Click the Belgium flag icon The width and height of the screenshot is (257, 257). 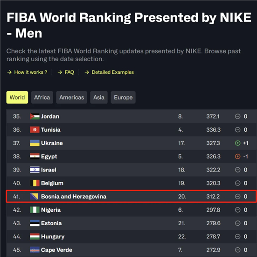(x=35, y=183)
